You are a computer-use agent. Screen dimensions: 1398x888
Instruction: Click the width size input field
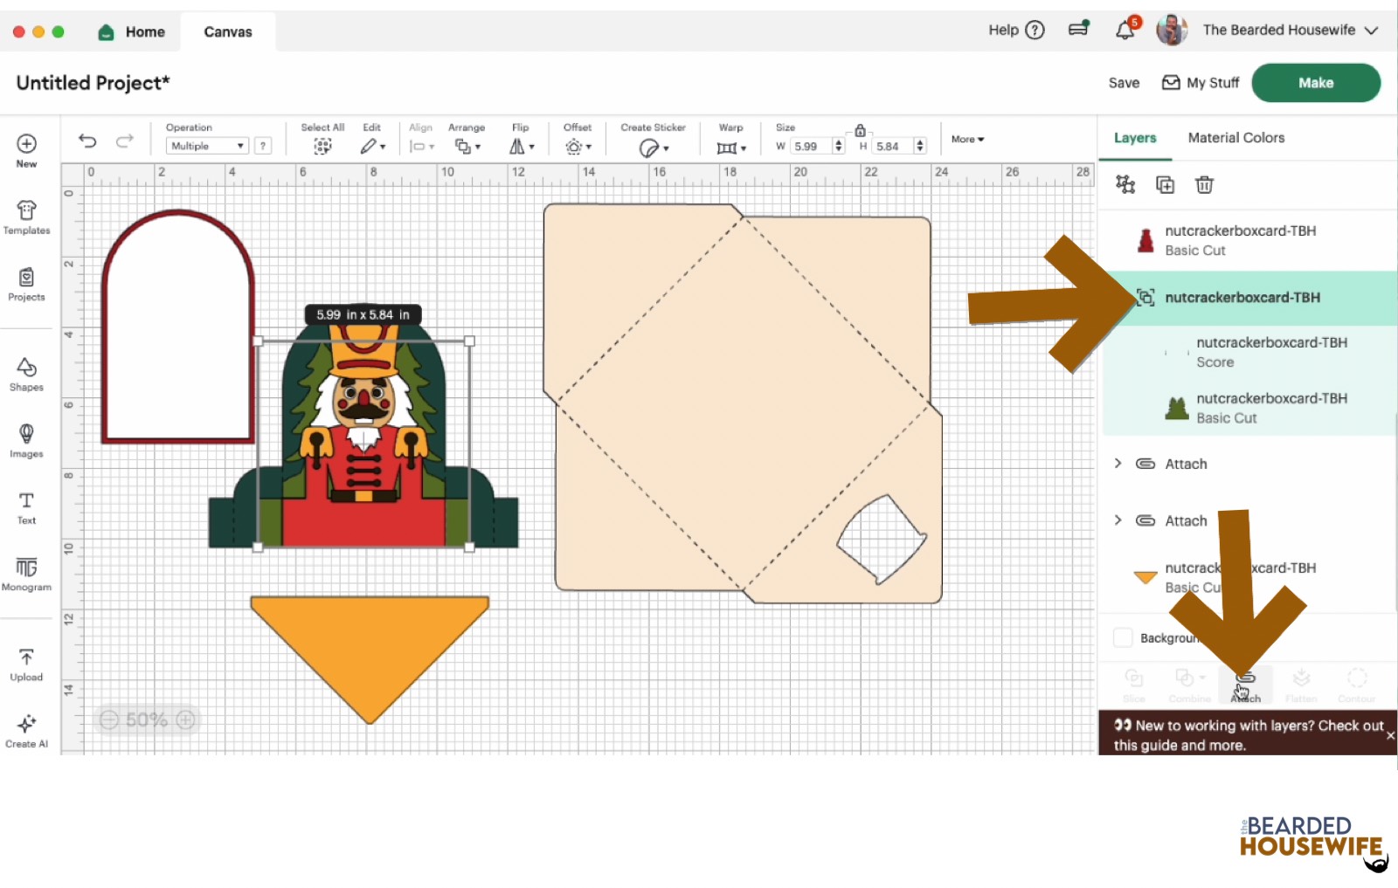(810, 147)
